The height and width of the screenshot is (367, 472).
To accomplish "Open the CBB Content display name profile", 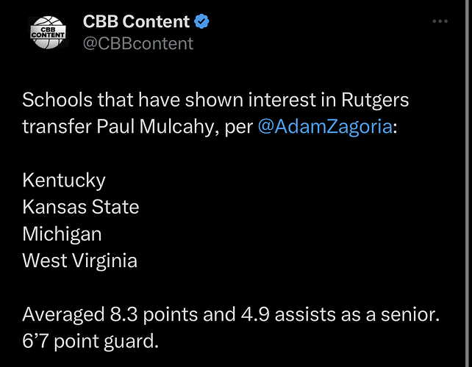I will pos(136,22).
